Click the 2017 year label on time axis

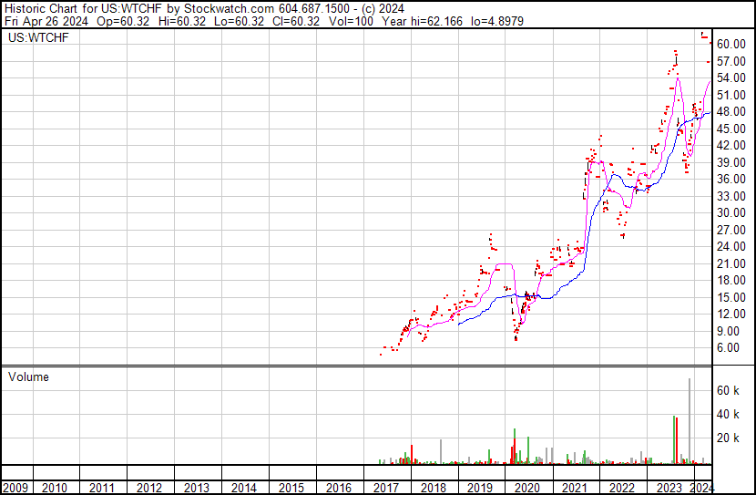[385, 488]
